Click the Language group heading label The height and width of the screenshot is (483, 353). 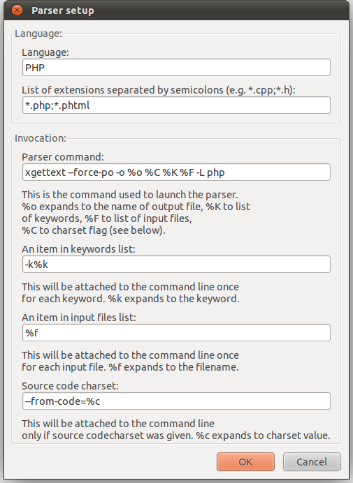[38, 34]
